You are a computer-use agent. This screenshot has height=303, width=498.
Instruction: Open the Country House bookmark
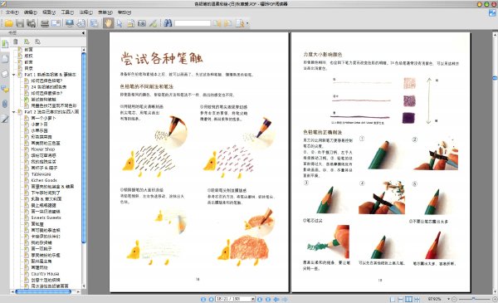(x=45, y=273)
